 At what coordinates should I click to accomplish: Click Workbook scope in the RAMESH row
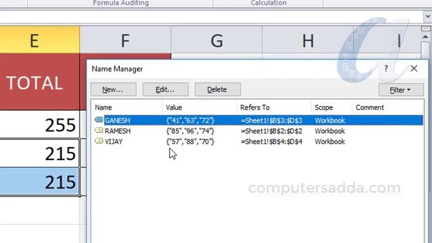tap(330, 131)
